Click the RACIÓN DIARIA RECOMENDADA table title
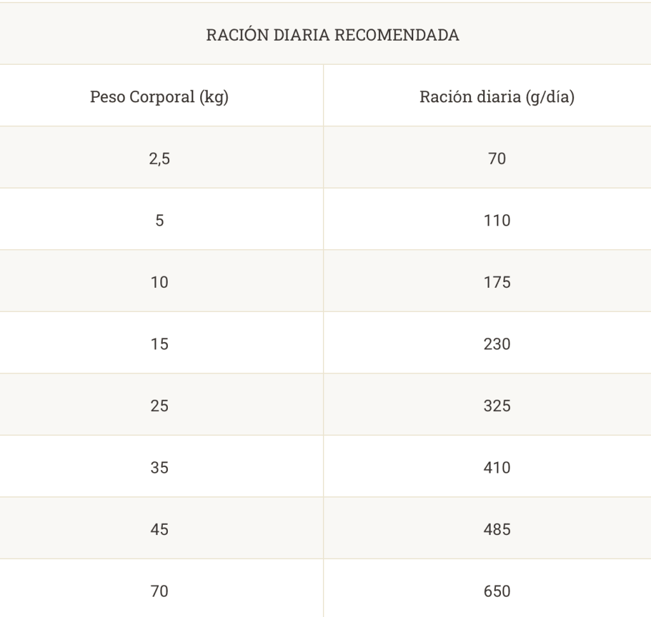Image resolution: width=651 pixels, height=617 pixels. click(x=332, y=35)
